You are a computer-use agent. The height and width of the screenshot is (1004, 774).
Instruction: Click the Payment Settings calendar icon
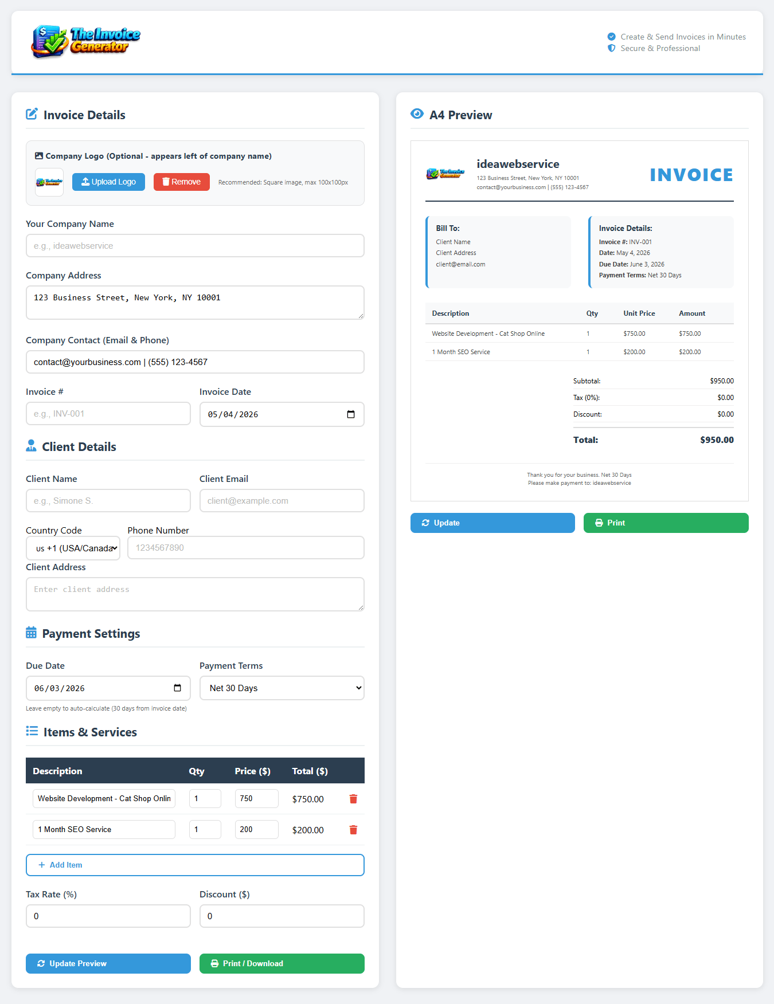(x=31, y=633)
